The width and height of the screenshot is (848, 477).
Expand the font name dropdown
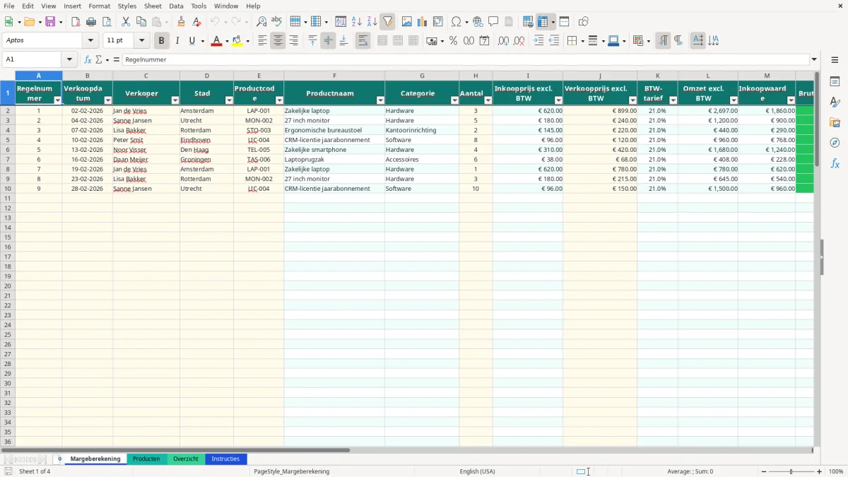coord(90,41)
